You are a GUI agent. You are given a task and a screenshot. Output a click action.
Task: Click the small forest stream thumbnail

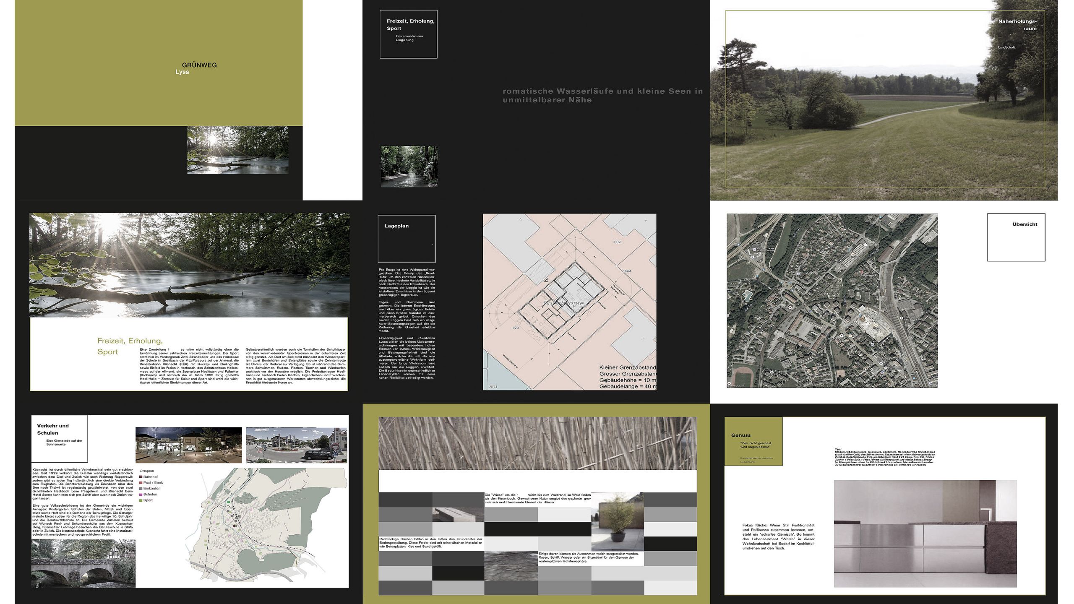pyautogui.click(x=409, y=167)
